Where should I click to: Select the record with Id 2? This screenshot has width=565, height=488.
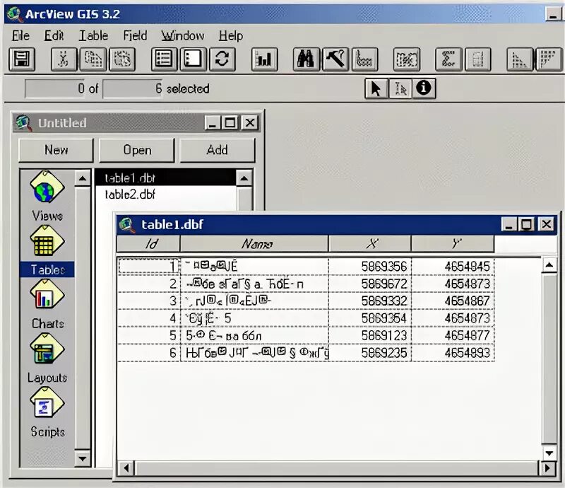coord(306,284)
